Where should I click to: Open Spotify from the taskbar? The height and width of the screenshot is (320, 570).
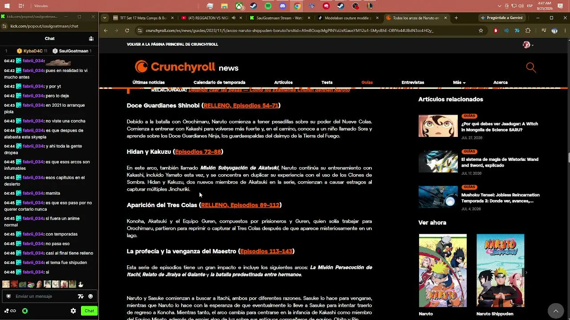coord(268,6)
